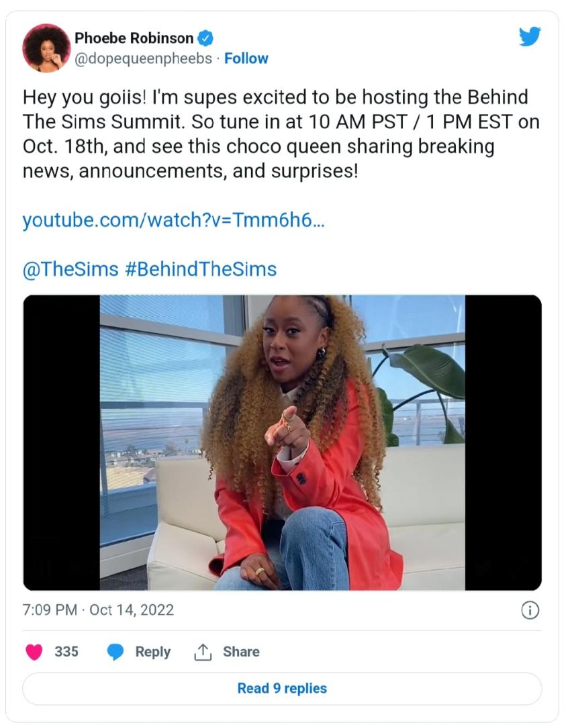Click the blue verified badge
The image size is (570, 725).
coord(206,38)
